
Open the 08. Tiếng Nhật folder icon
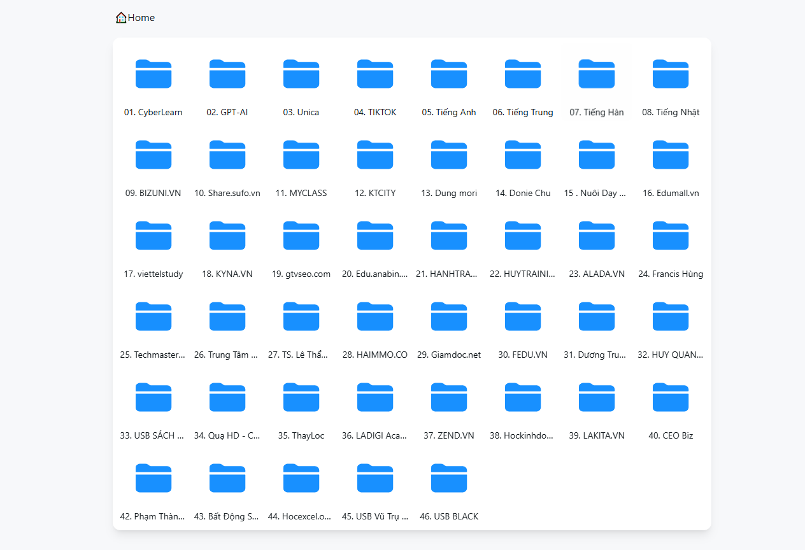[x=671, y=74]
